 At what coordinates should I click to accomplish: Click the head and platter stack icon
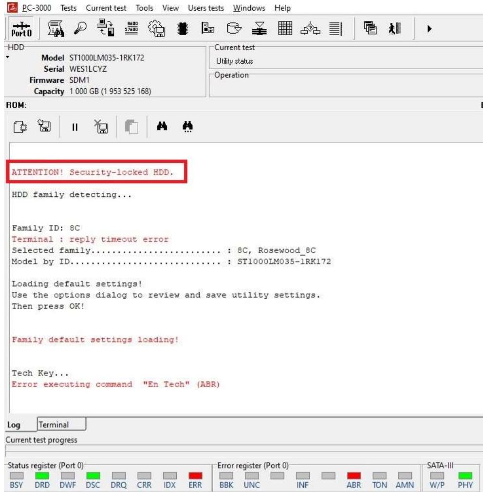(259, 28)
